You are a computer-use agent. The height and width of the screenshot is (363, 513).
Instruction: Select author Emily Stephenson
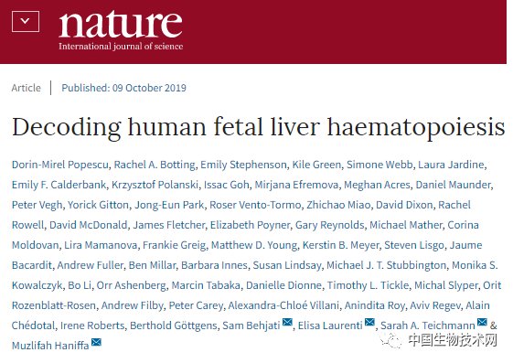click(x=243, y=165)
